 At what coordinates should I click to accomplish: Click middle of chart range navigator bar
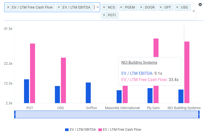coord(107,114)
